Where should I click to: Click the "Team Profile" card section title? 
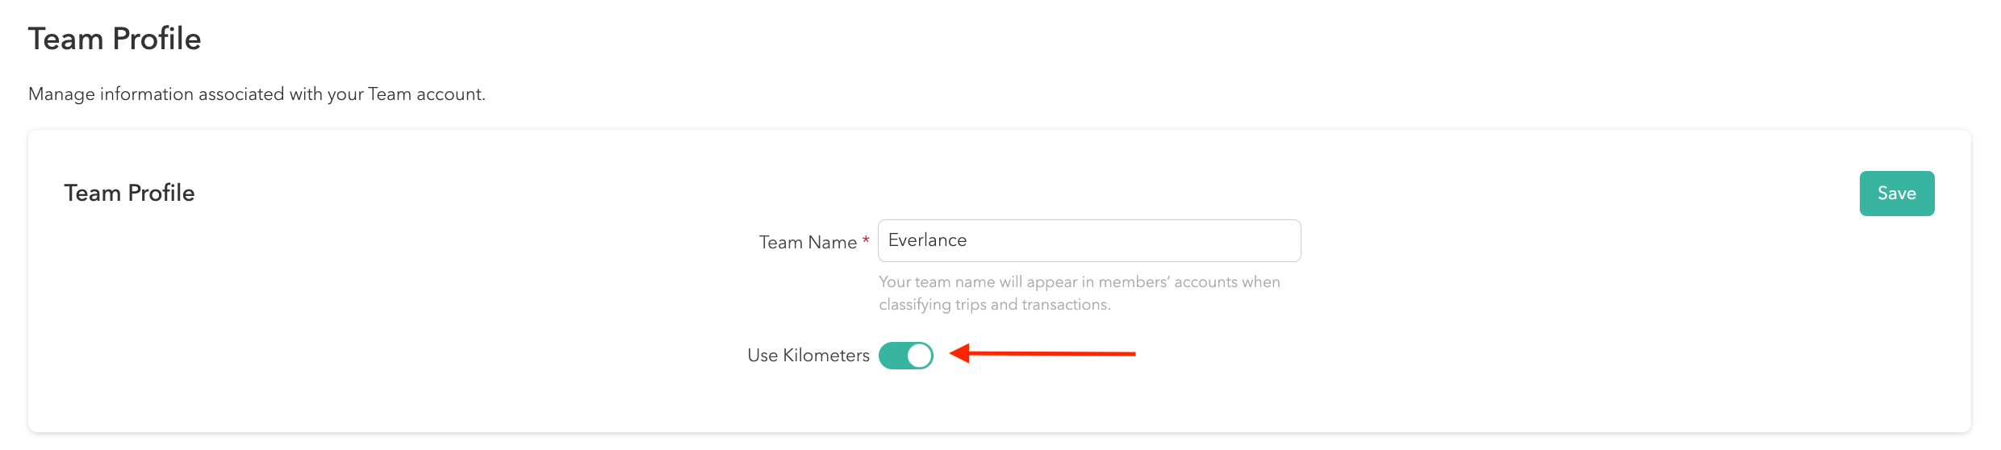click(x=129, y=194)
